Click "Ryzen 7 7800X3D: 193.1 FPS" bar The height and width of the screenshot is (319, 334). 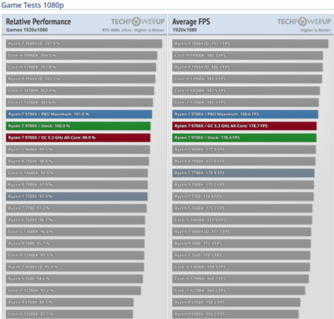coord(250,43)
